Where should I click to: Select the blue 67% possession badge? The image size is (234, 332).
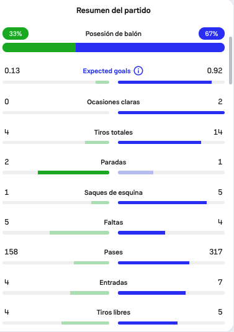click(x=211, y=34)
